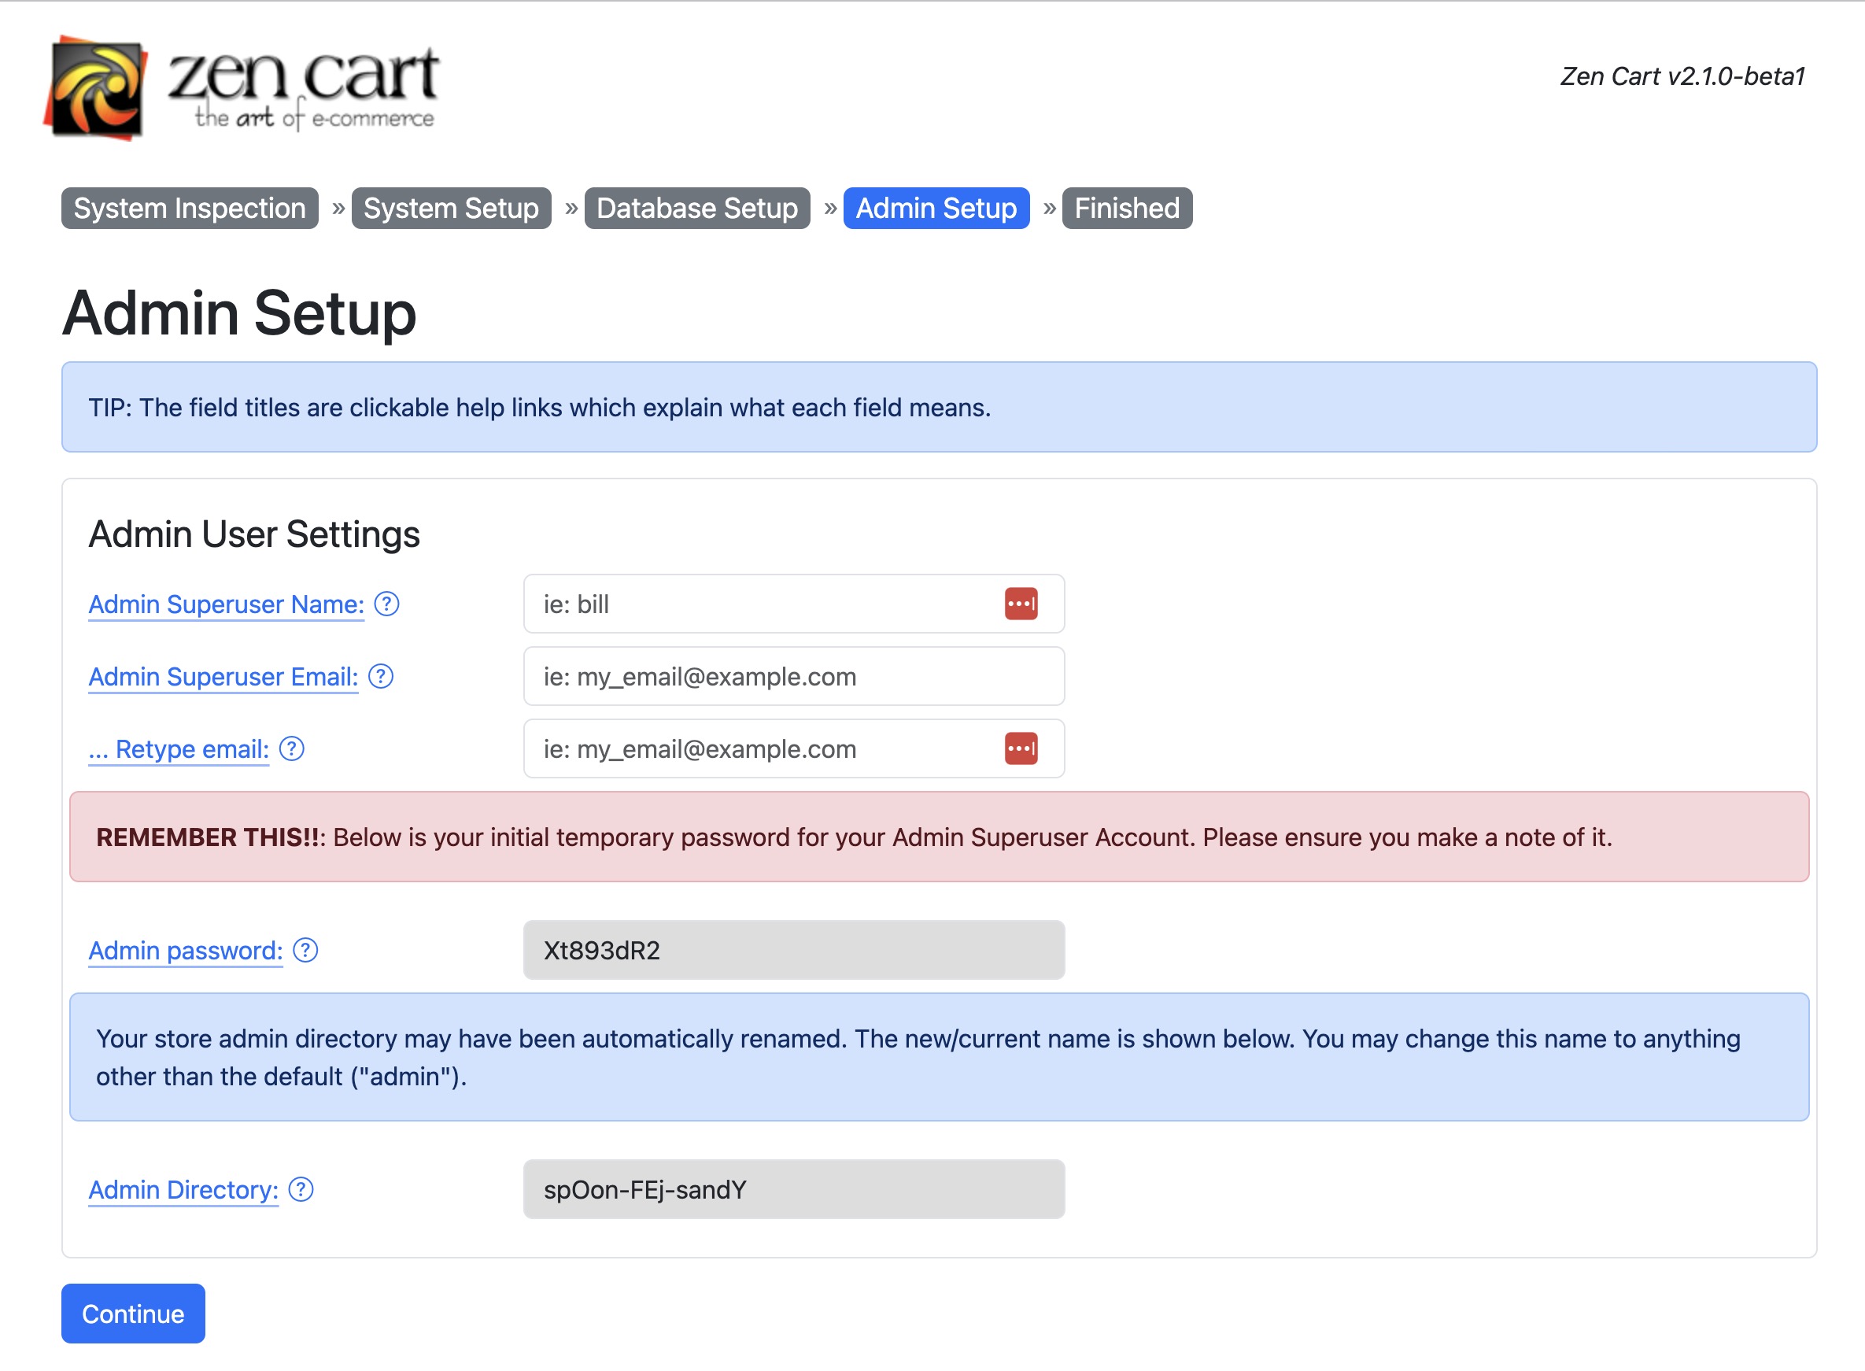Open help icon beside Admin Superuser Name

(x=386, y=604)
